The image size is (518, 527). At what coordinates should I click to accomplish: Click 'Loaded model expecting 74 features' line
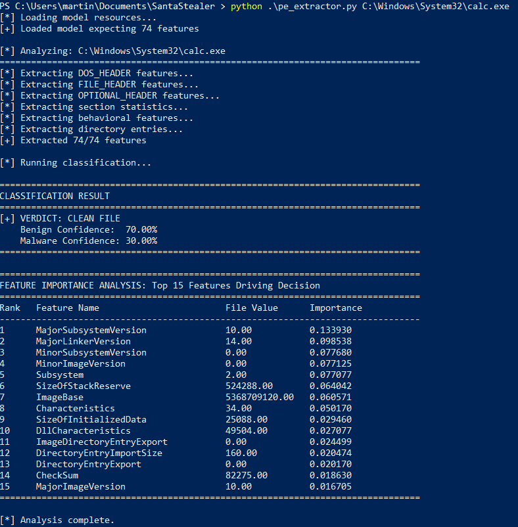point(110,28)
